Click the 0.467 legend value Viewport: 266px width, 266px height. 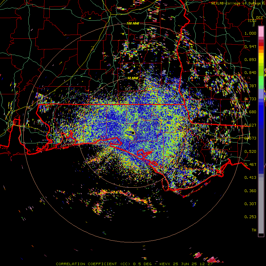click(x=250, y=164)
